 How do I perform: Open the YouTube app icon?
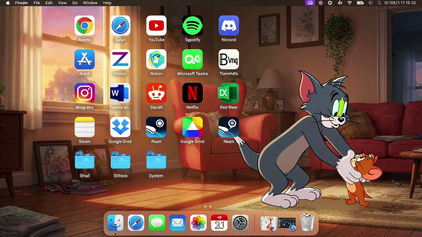point(156,26)
